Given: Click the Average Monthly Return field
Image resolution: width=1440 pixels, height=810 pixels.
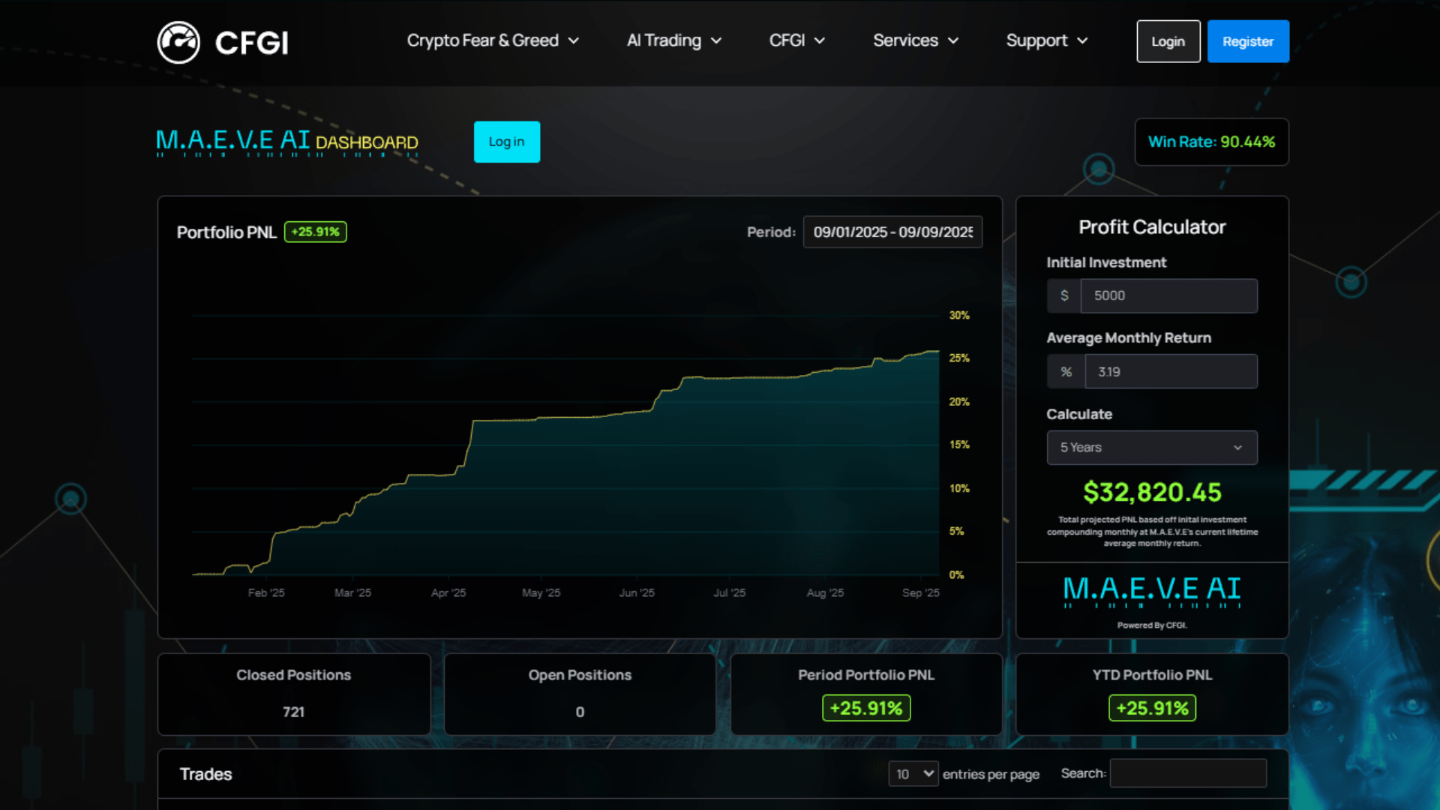Looking at the screenshot, I should [1171, 371].
